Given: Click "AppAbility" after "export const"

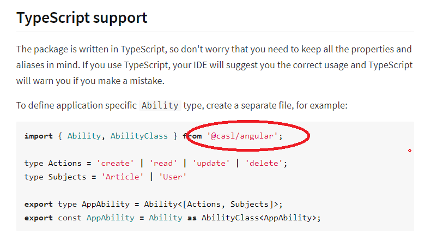Looking at the screenshot, I should [x=111, y=218].
